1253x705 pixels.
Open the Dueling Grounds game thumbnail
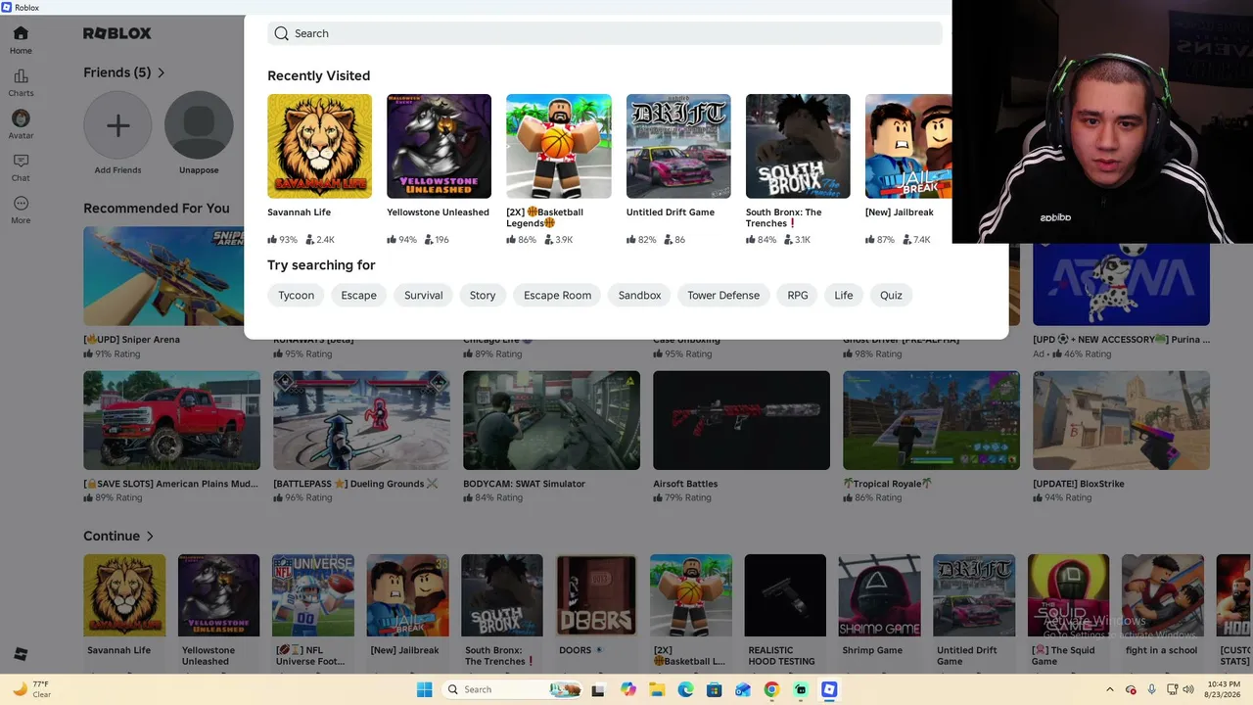click(x=361, y=420)
